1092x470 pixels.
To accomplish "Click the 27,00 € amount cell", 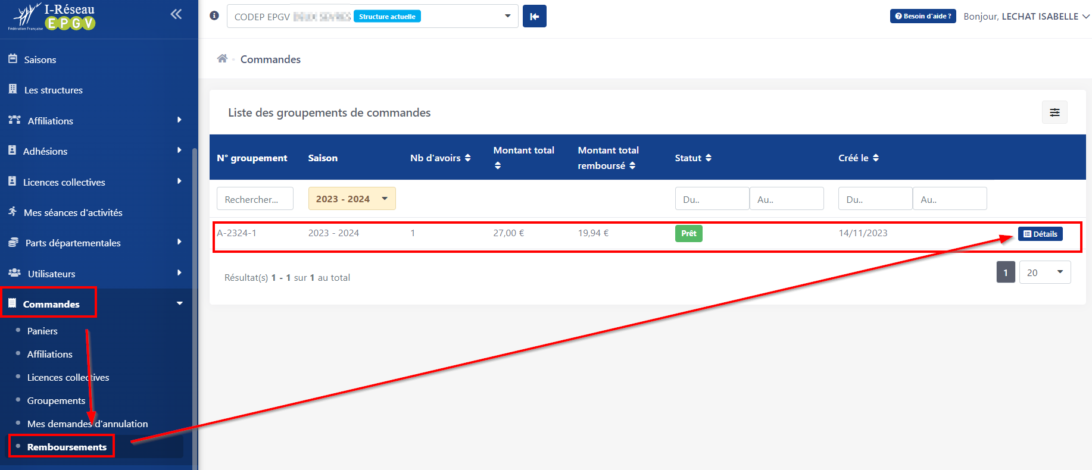I will [x=508, y=233].
